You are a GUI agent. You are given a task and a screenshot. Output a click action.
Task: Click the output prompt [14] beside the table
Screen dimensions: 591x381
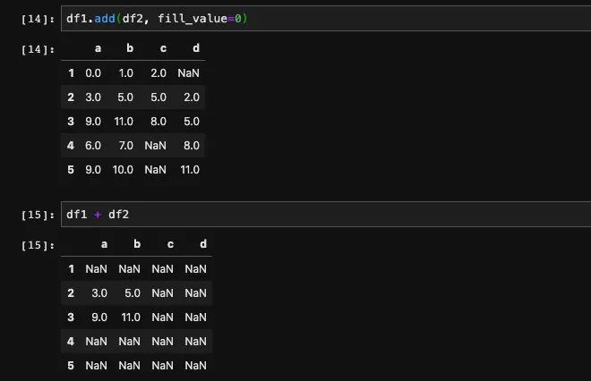pyautogui.click(x=39, y=49)
